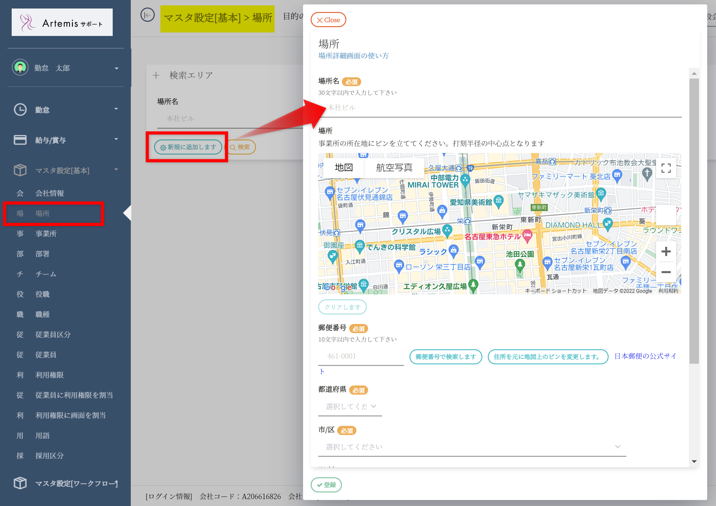Switch map to 地図 view

343,168
